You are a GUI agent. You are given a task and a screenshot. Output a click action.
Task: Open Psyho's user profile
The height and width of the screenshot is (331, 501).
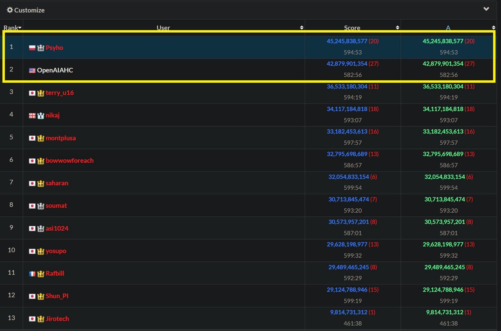[54, 47]
